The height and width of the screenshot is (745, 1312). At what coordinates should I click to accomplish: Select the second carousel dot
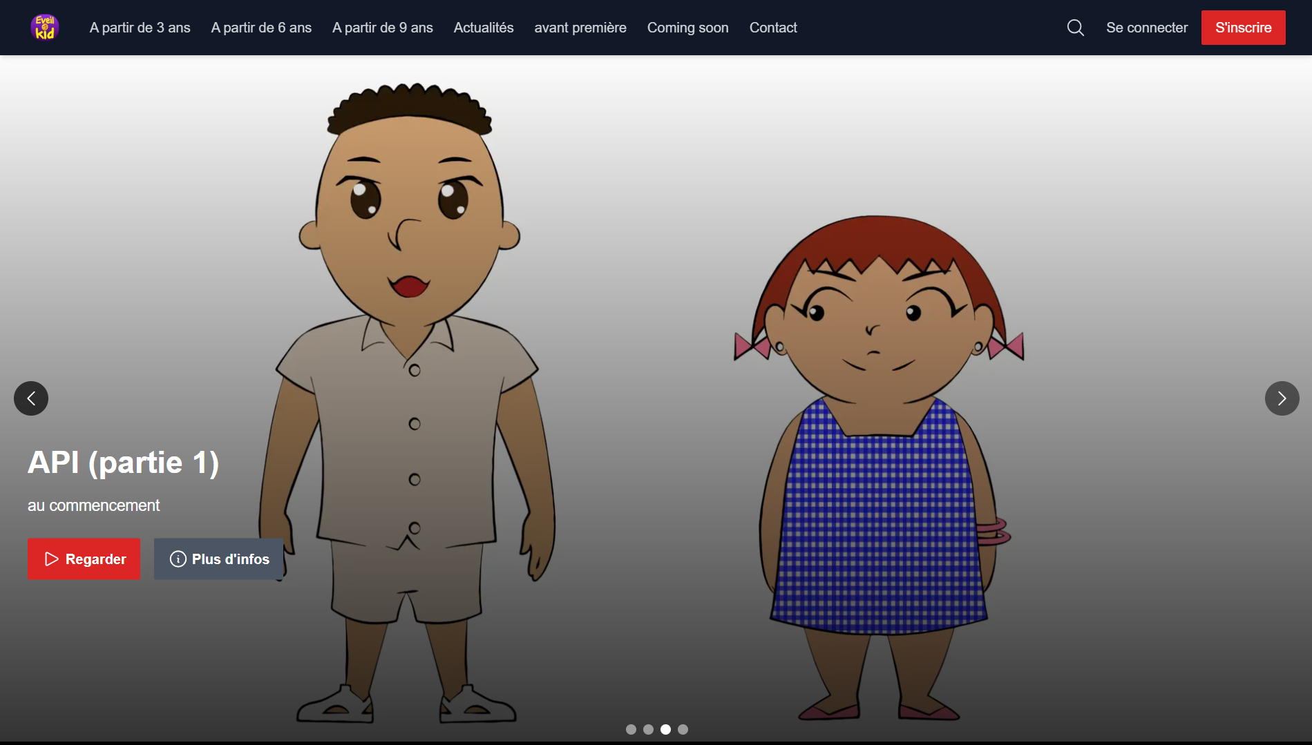(648, 729)
